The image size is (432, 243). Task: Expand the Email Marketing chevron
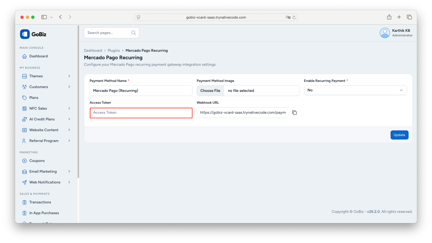[x=69, y=172]
